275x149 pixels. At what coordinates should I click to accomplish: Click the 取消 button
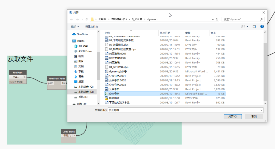click(254, 117)
